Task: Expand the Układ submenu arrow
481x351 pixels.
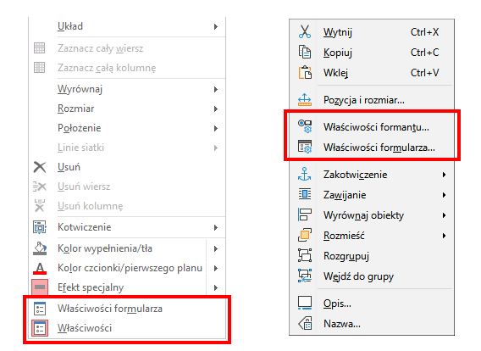Action: tap(216, 27)
